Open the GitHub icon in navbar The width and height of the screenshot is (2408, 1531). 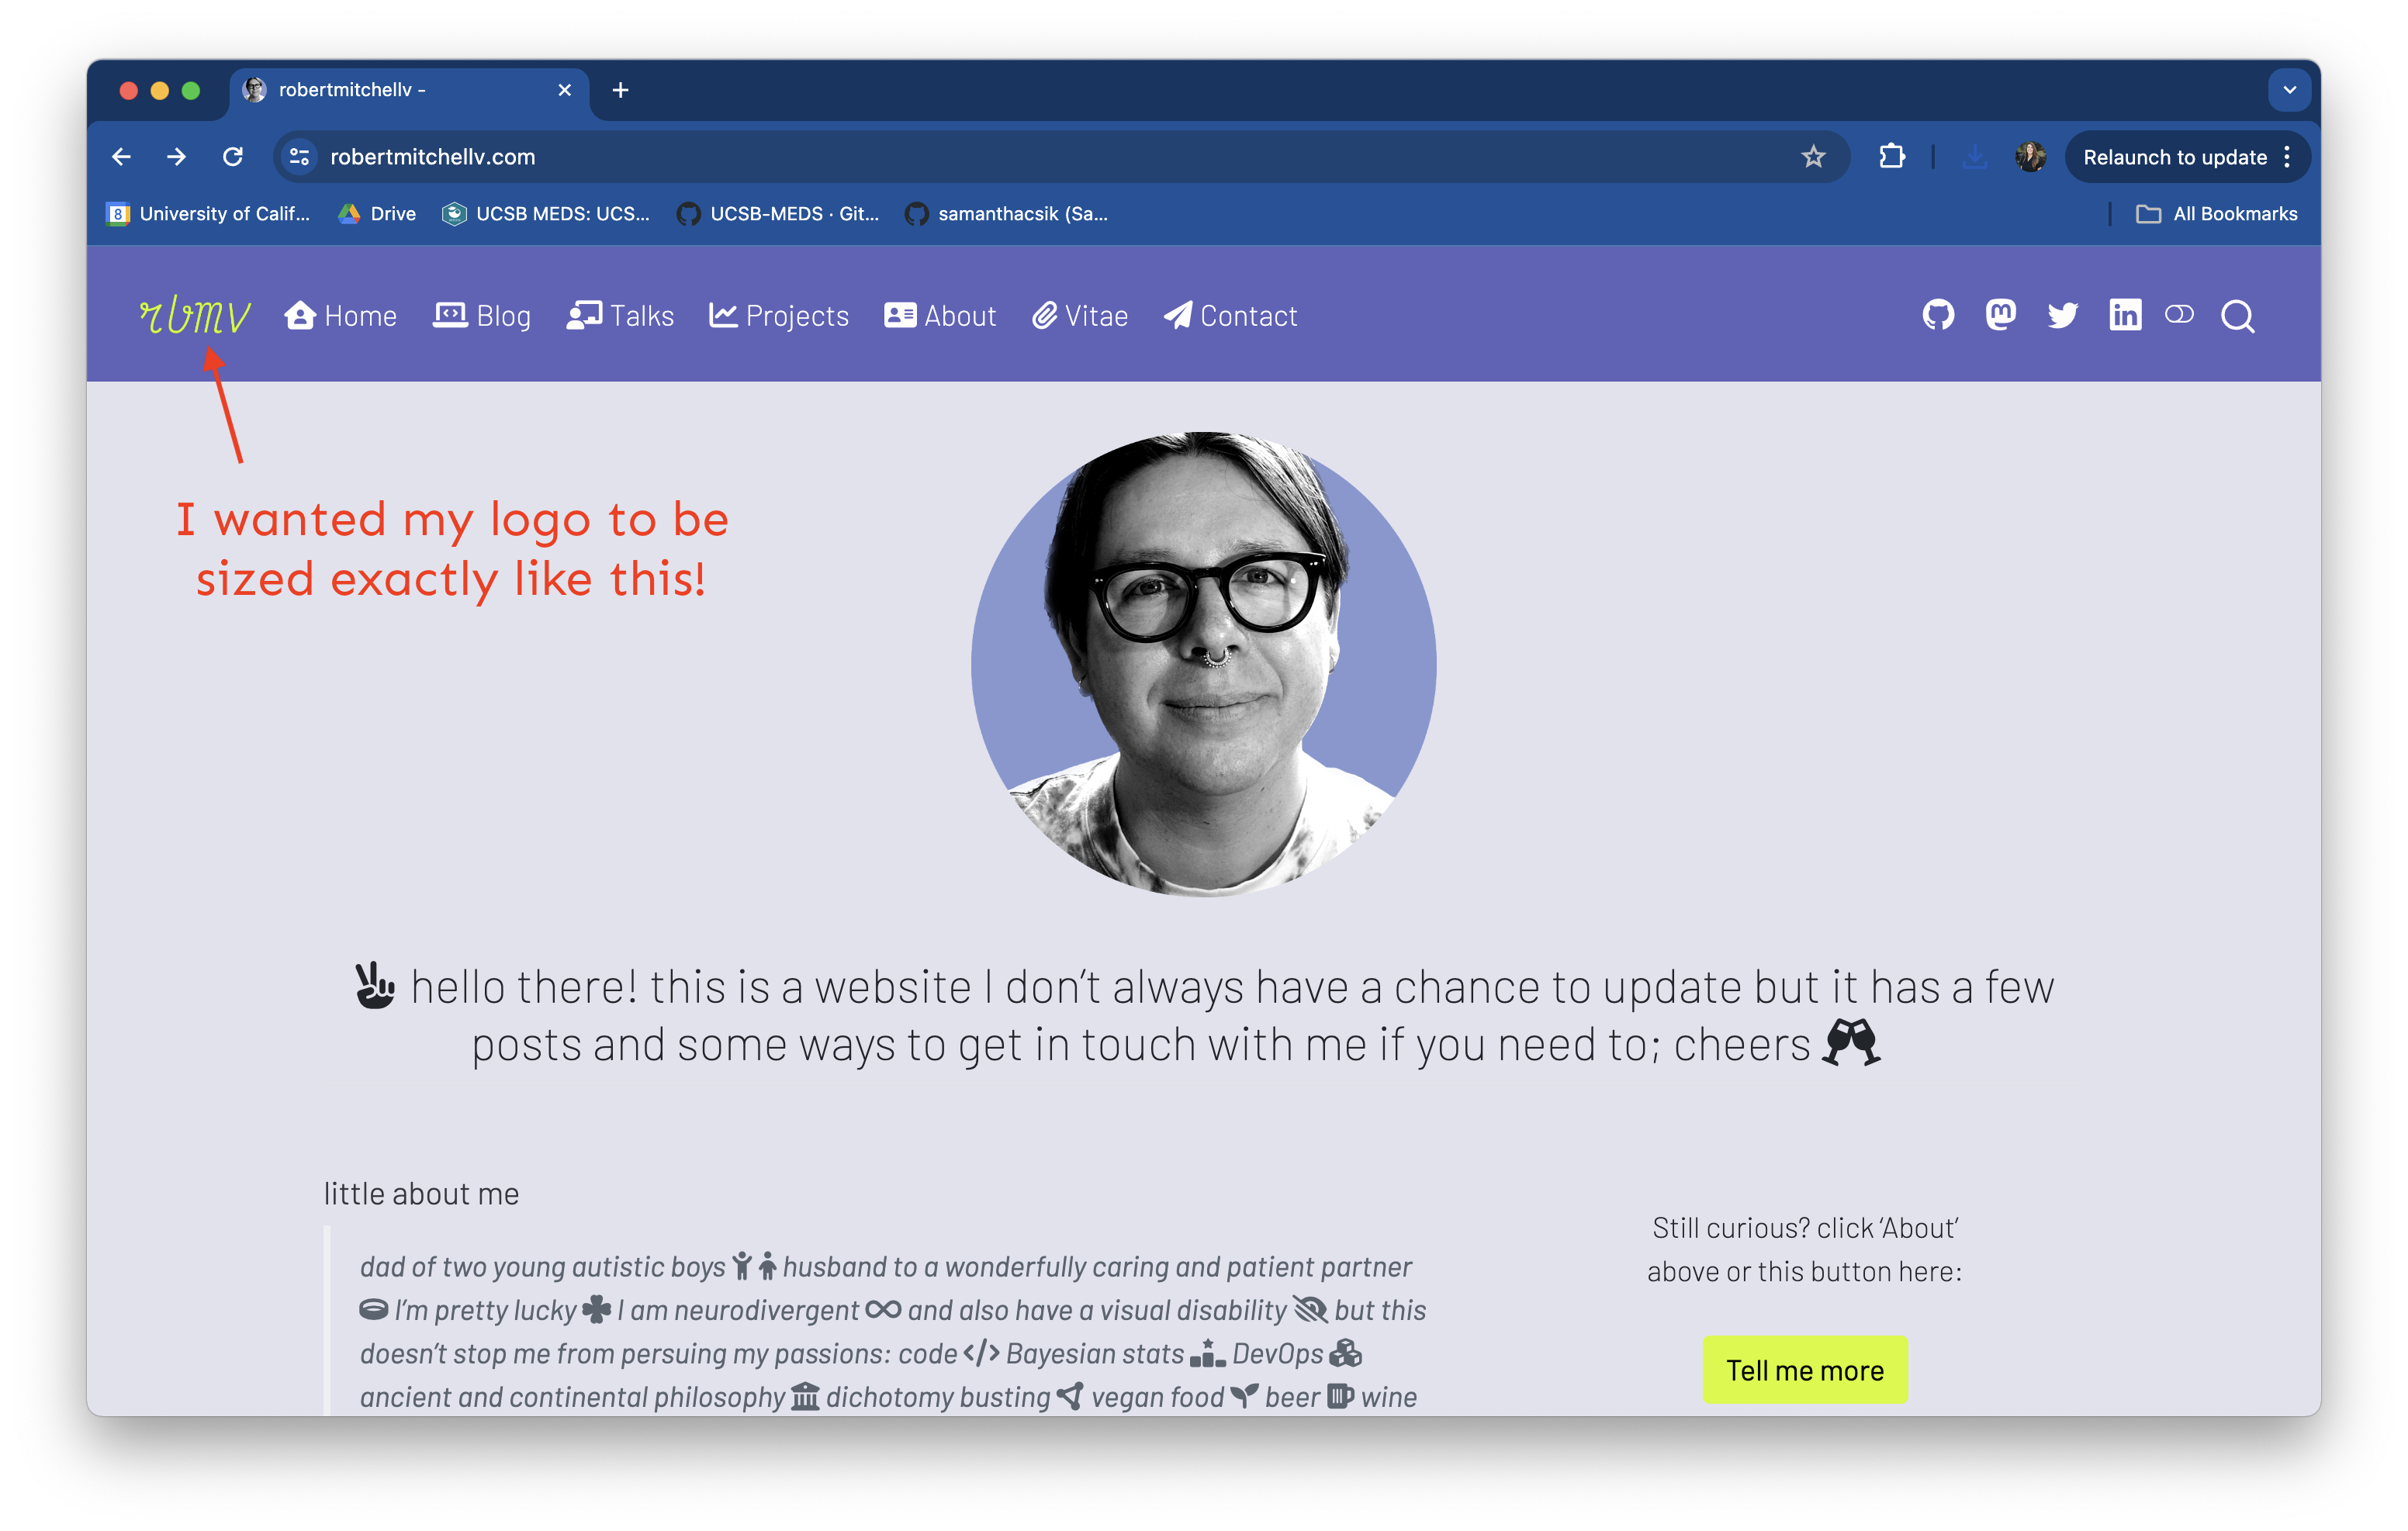click(1938, 315)
